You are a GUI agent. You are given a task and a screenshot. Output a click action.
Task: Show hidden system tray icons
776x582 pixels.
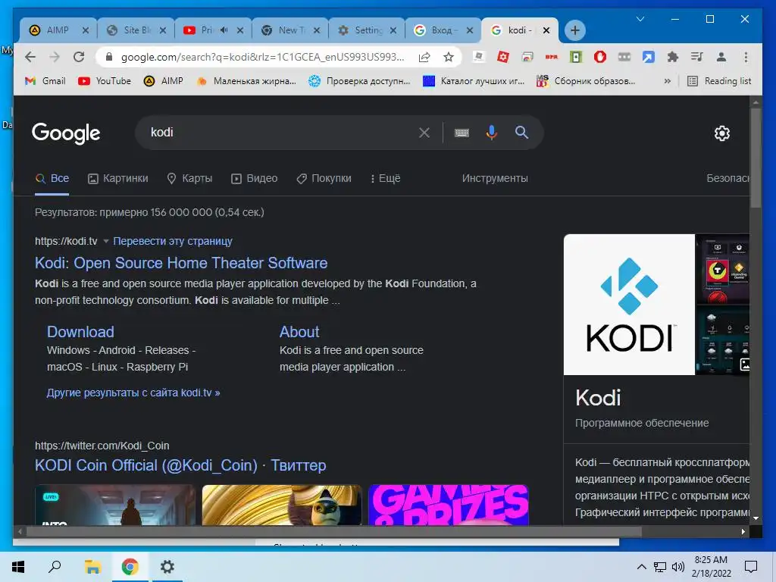641,567
